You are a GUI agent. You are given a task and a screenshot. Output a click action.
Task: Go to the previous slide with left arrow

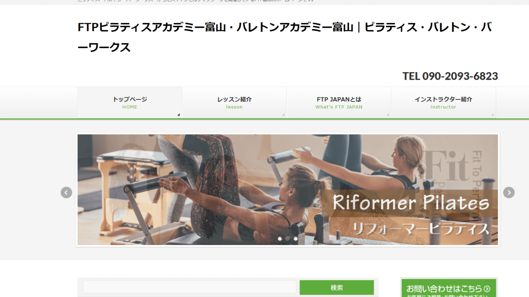(67, 193)
